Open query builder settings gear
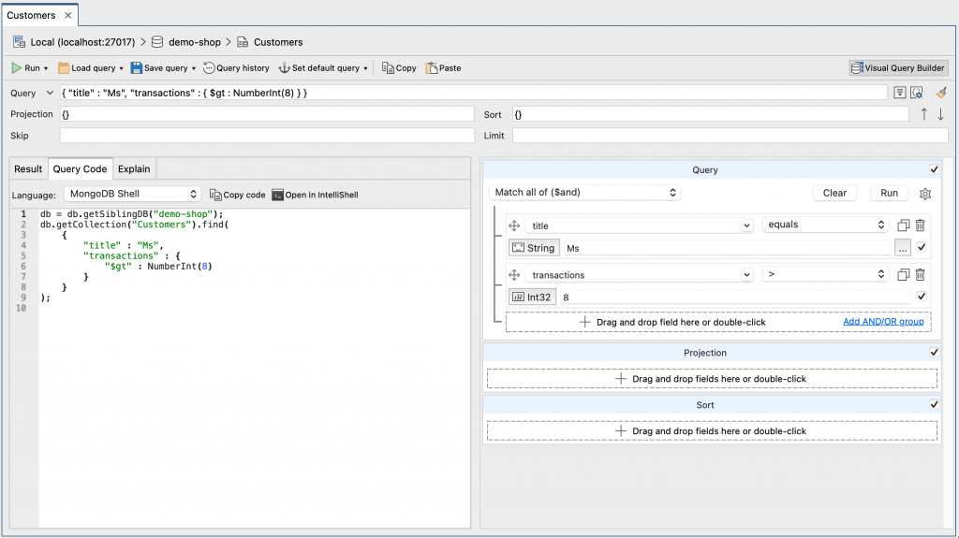The width and height of the screenshot is (959, 538). click(925, 194)
